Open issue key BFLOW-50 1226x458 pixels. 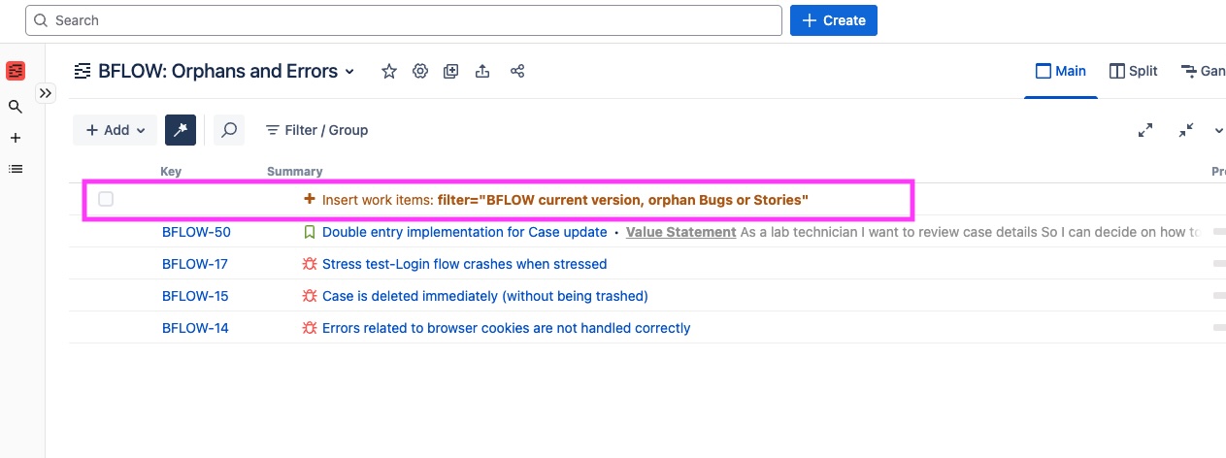[x=196, y=232]
